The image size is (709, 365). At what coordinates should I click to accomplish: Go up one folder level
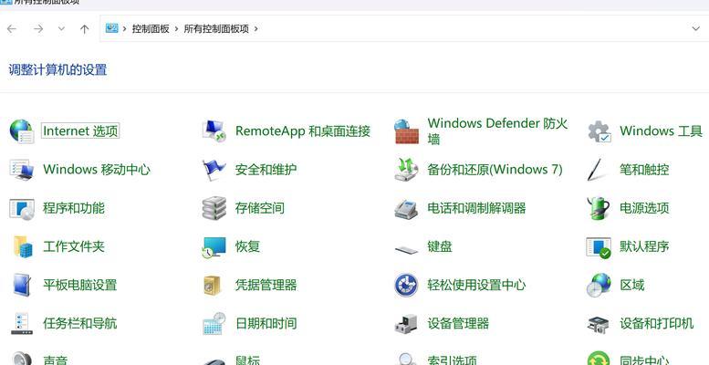point(85,29)
